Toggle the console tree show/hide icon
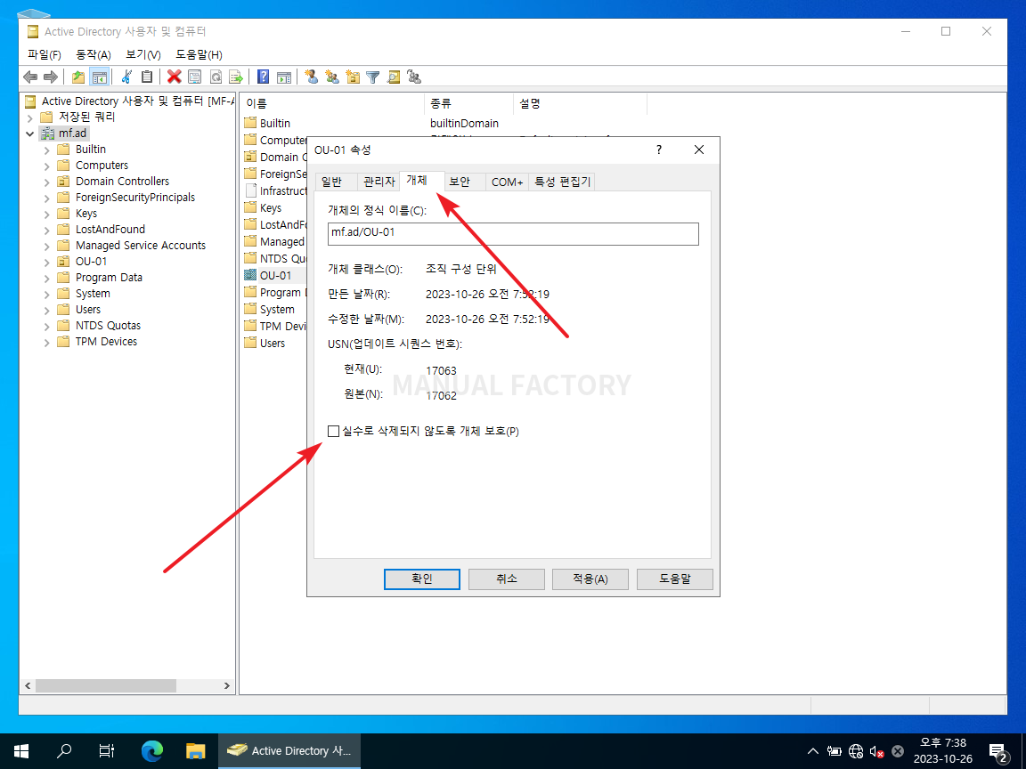The width and height of the screenshot is (1026, 769). (100, 77)
